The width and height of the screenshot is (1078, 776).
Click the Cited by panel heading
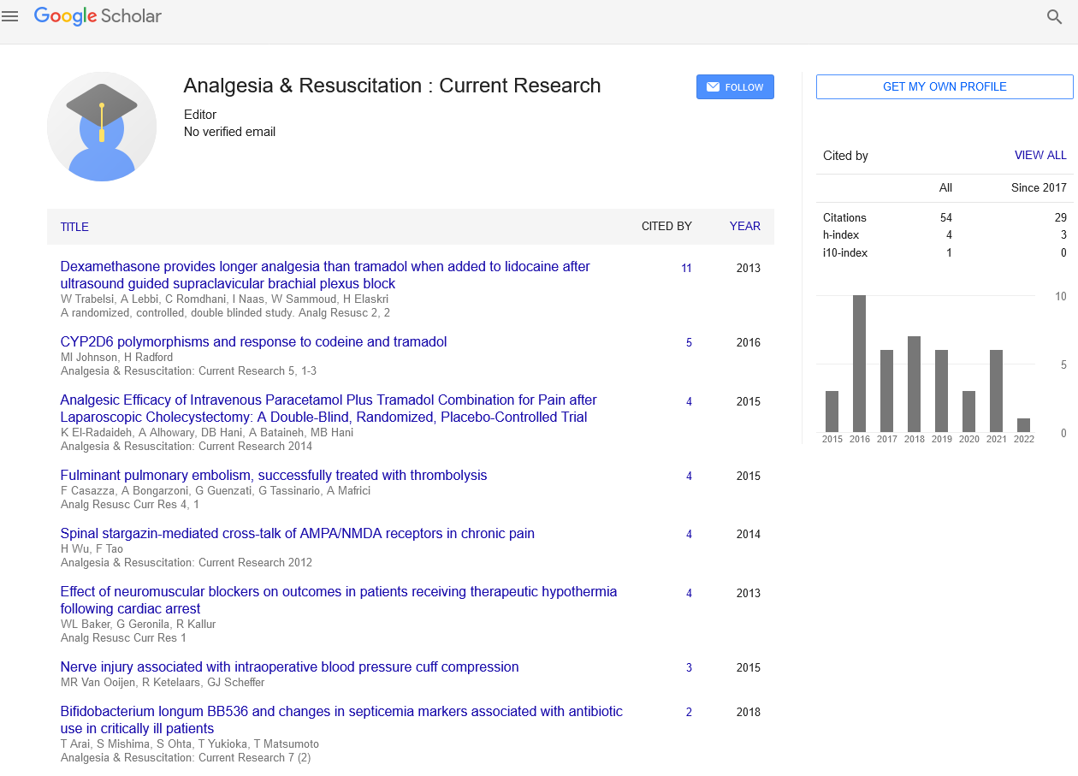pyautogui.click(x=845, y=156)
